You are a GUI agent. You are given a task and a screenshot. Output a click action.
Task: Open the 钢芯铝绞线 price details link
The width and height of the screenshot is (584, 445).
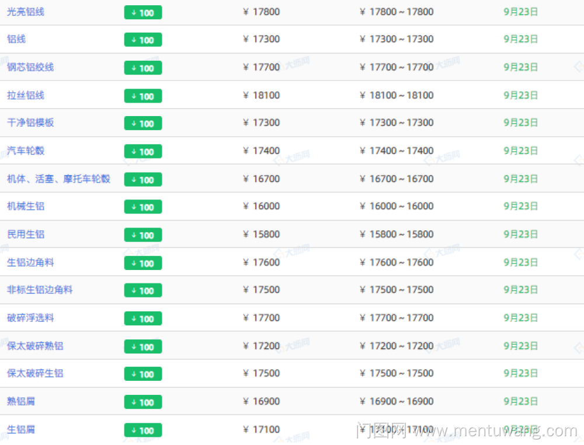pos(30,67)
